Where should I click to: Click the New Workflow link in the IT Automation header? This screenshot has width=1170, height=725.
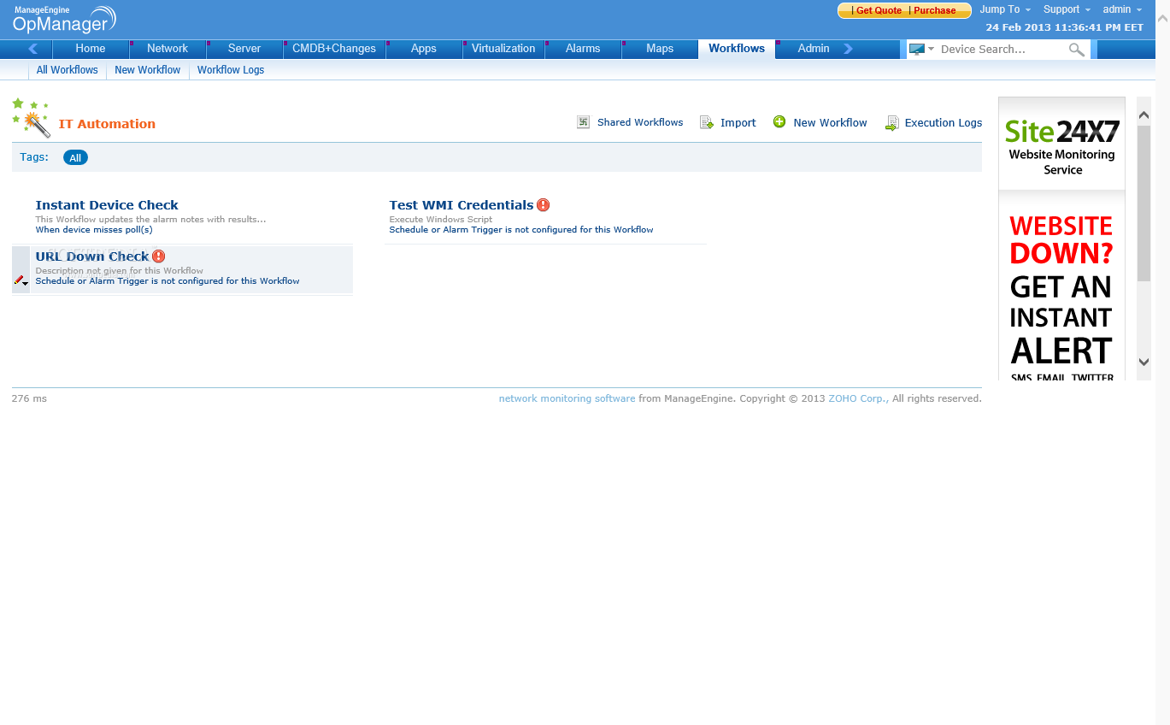pos(830,123)
